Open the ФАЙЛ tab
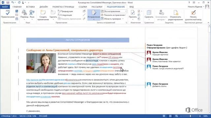The height and width of the screenshot is (118, 211). pos(5,7)
